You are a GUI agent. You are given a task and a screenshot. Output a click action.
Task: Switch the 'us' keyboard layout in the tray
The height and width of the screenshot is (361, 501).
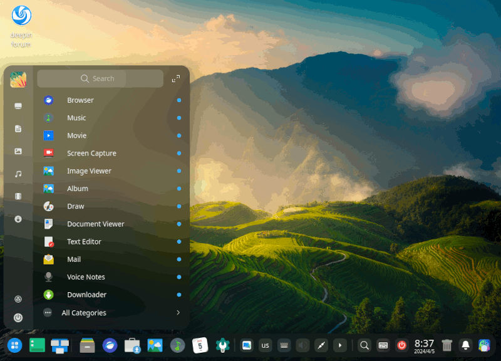[x=265, y=345]
